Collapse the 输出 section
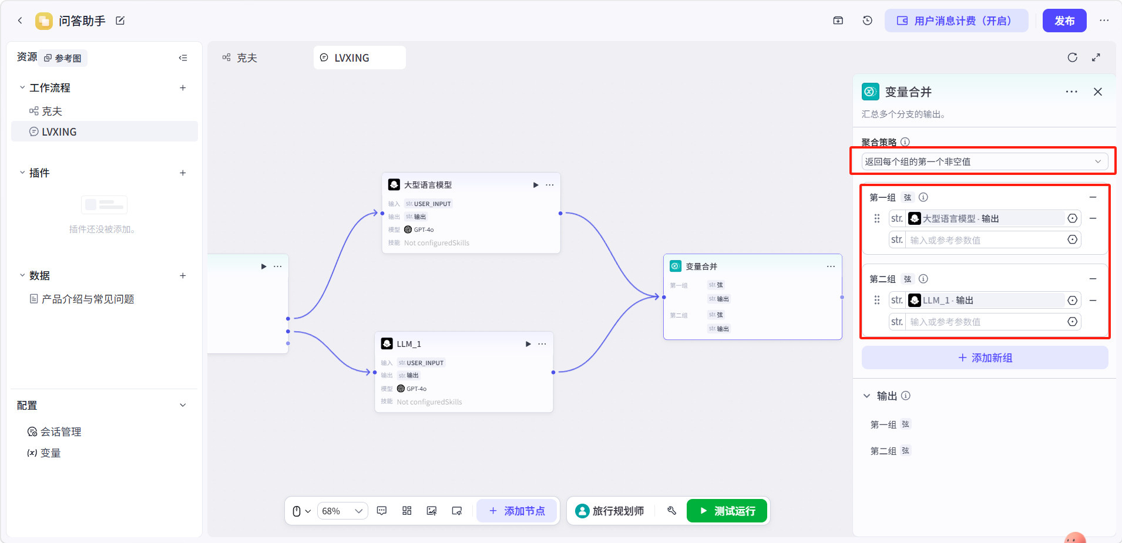 tap(866, 396)
